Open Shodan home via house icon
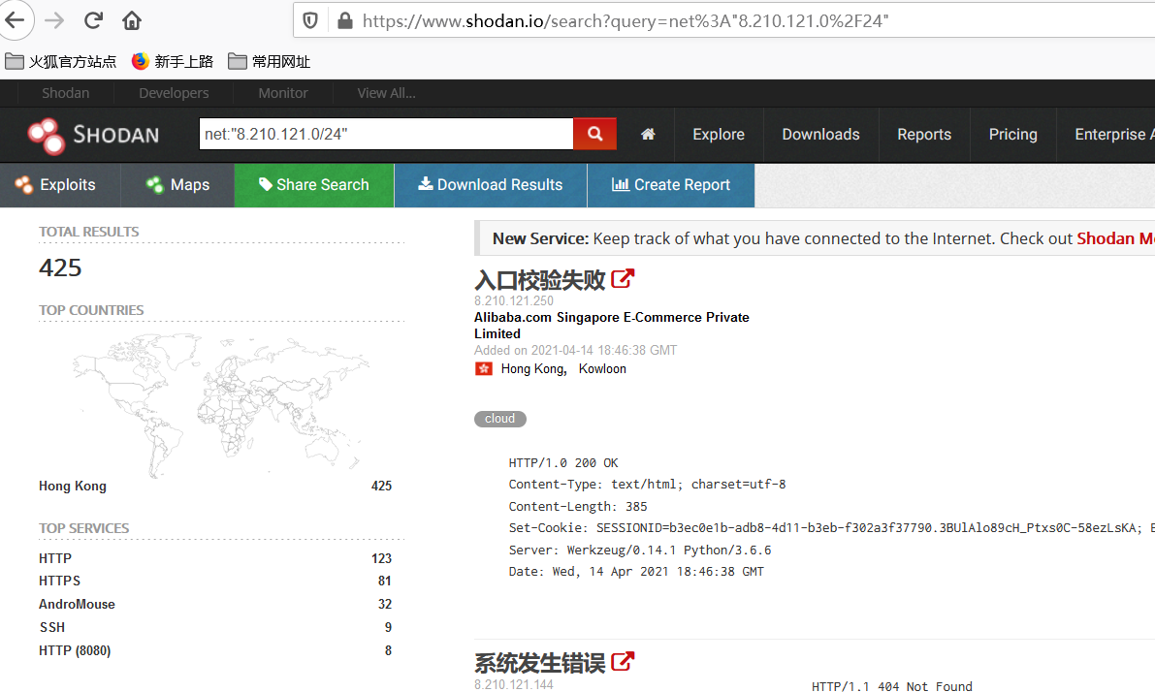 click(x=648, y=134)
